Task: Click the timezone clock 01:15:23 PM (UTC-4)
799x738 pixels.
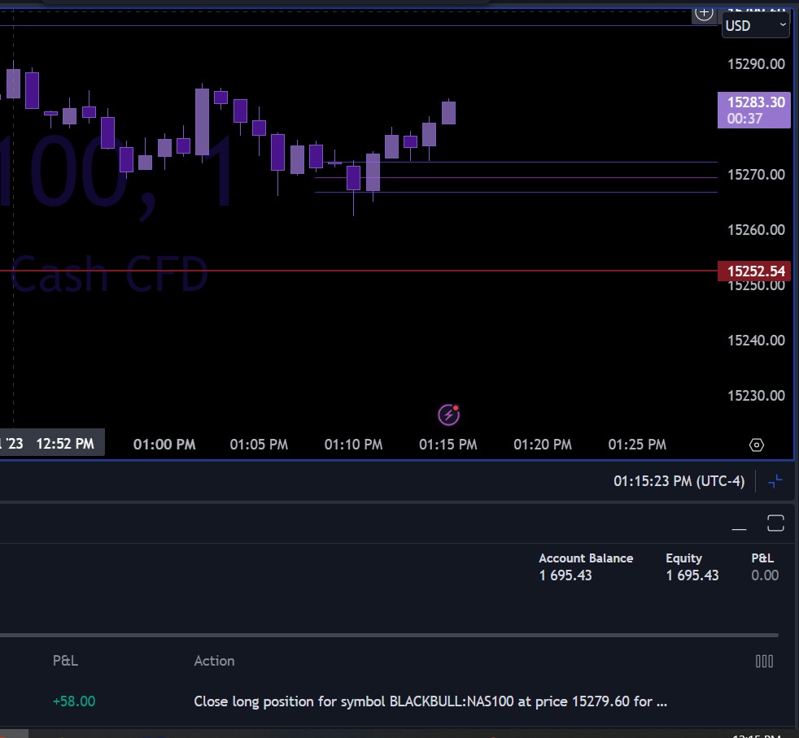Action: point(679,481)
